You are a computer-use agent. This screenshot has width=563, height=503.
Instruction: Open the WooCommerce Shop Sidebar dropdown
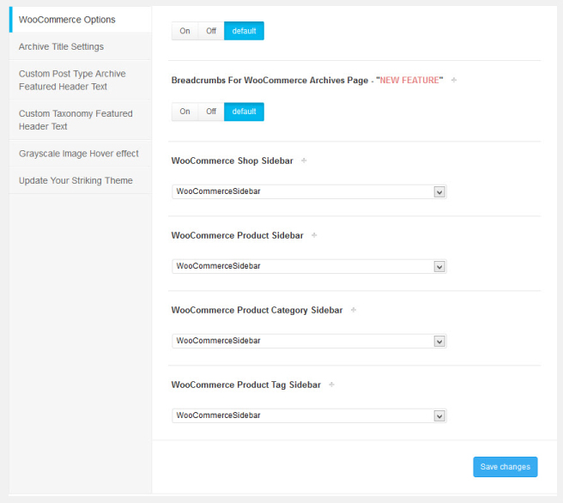(x=309, y=191)
